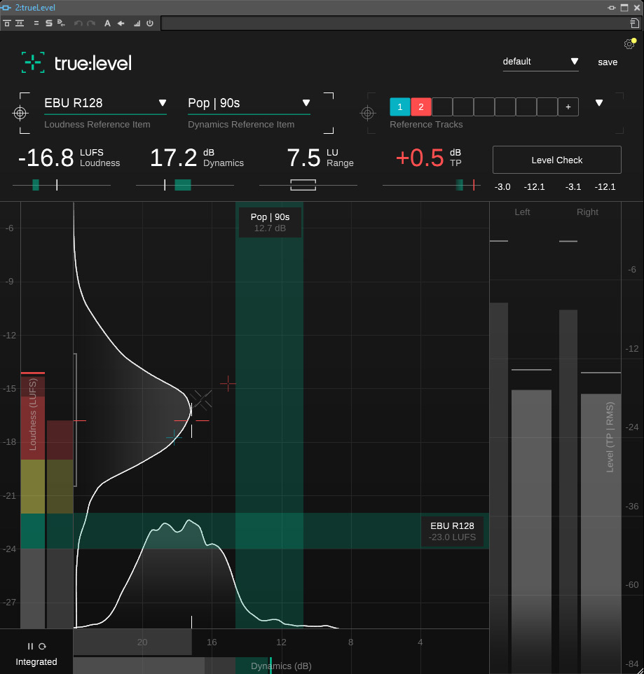Click the Reference Tracks target crosshair icon

pyautogui.click(x=366, y=113)
